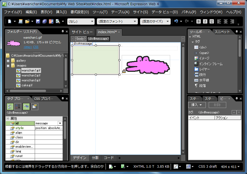Switch to 分割 split view
The image size is (247, 174).
pos(95,158)
